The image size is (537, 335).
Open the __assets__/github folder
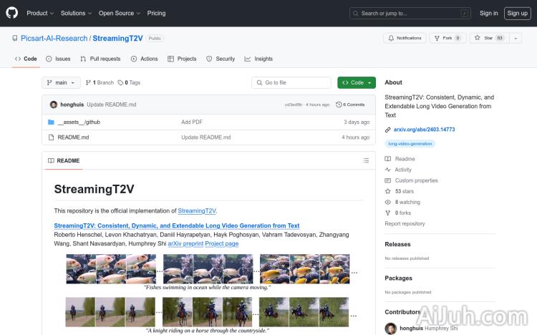(x=79, y=122)
